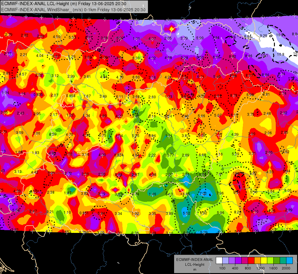Click the teal legend swatch

point(283,261)
